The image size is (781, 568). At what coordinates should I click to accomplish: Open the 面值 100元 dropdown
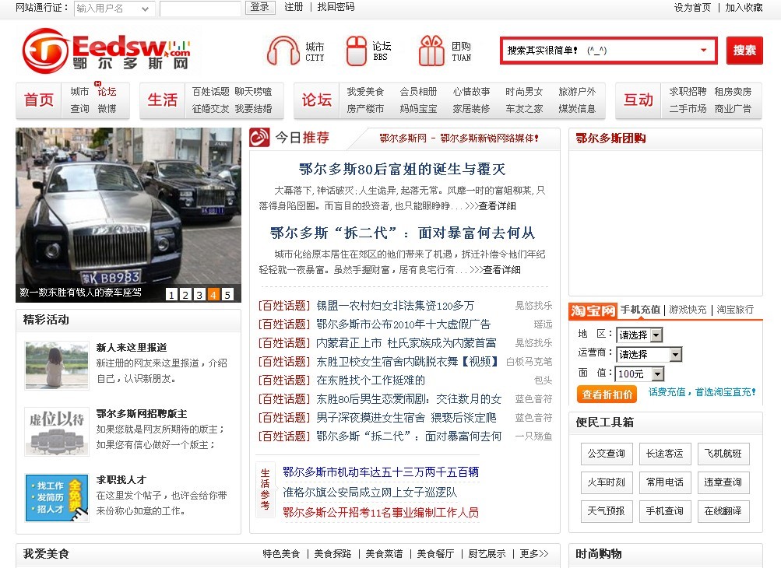(x=640, y=373)
